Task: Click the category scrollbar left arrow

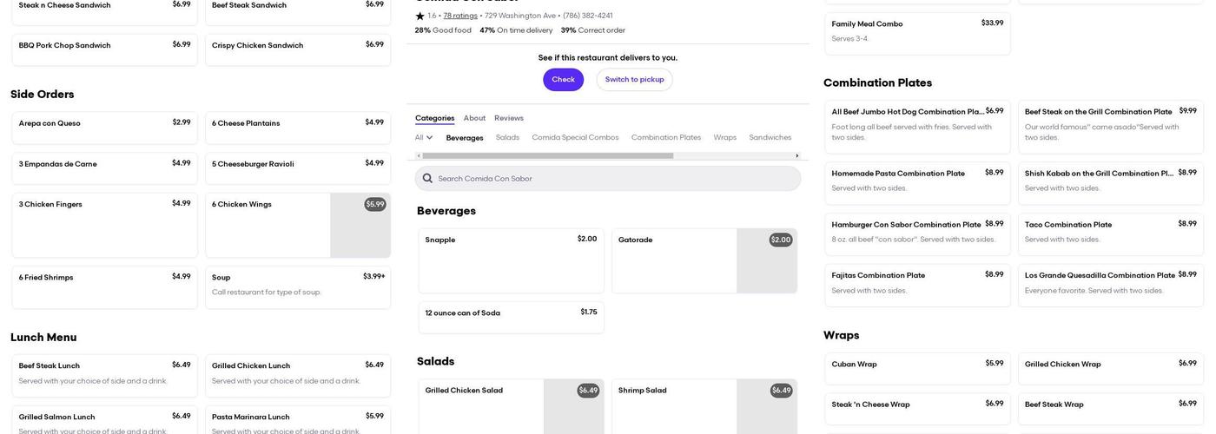Action: pyautogui.click(x=419, y=156)
